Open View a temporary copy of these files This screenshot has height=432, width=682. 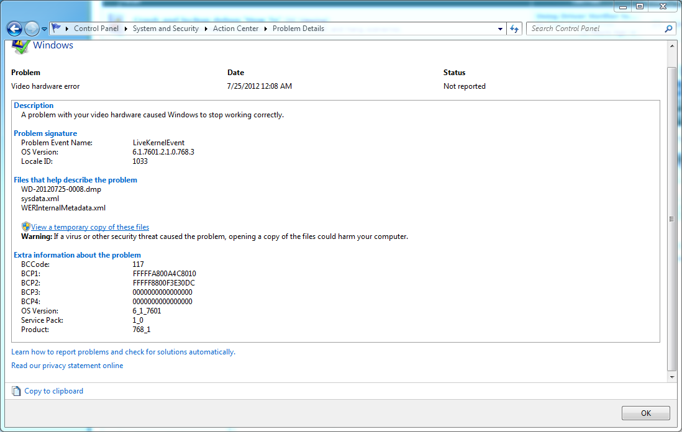click(x=90, y=227)
